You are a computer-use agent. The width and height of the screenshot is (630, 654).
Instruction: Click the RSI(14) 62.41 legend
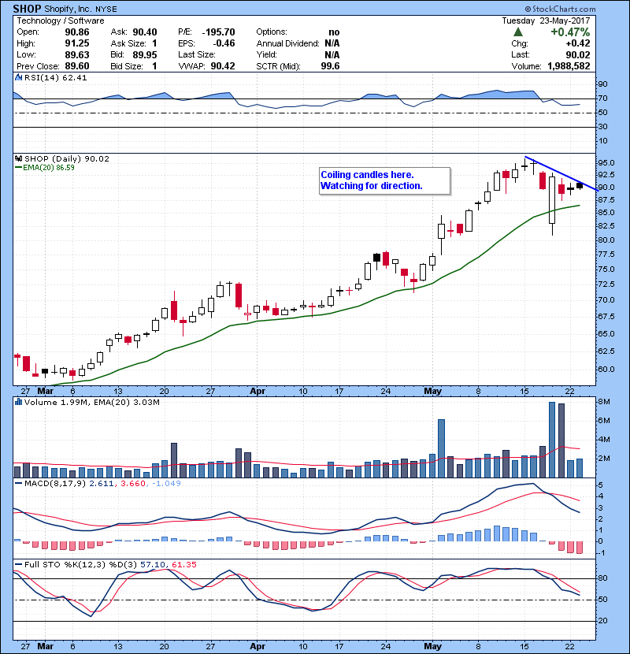pos(55,77)
